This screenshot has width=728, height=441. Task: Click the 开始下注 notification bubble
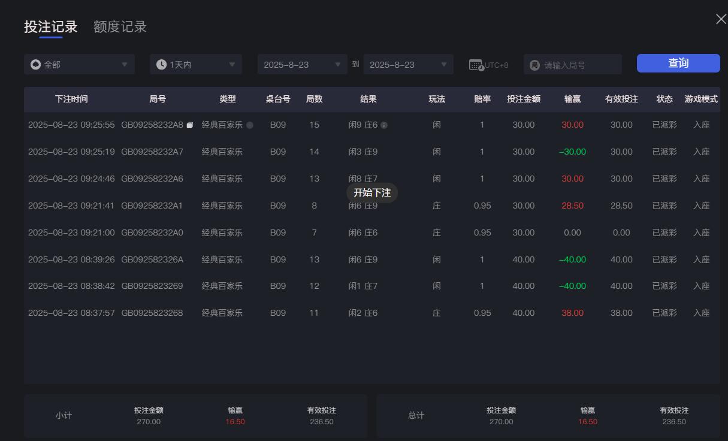pyautogui.click(x=371, y=193)
